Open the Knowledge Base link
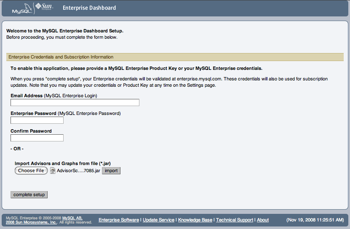Viewport: 350px width, 229px height. (195, 220)
